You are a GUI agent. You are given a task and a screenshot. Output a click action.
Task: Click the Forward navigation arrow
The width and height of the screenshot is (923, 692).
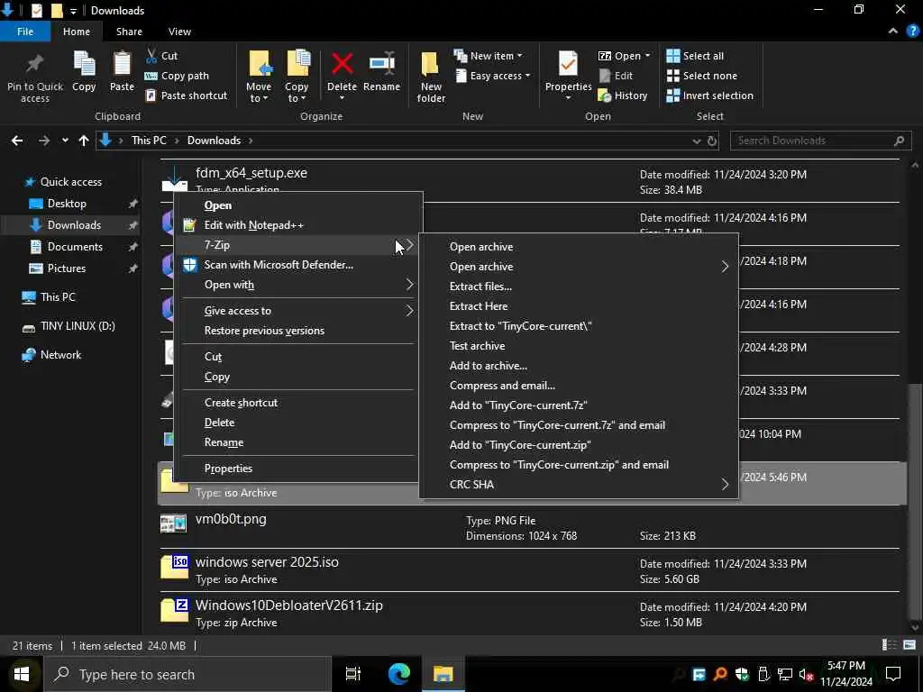[44, 141]
